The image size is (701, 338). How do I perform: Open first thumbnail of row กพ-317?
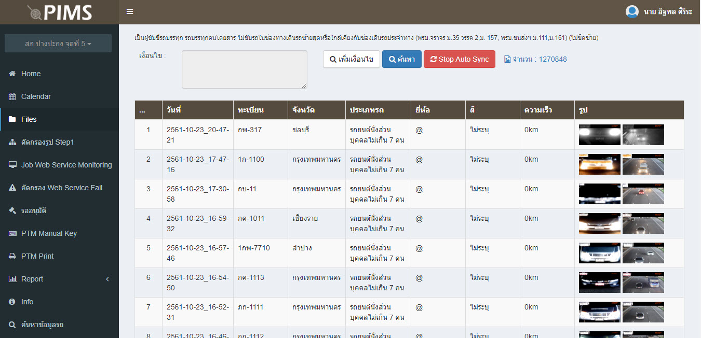pos(600,135)
